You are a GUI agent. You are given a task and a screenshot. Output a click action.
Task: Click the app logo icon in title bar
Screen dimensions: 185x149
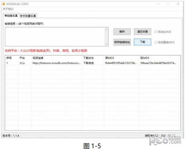point(4,4)
